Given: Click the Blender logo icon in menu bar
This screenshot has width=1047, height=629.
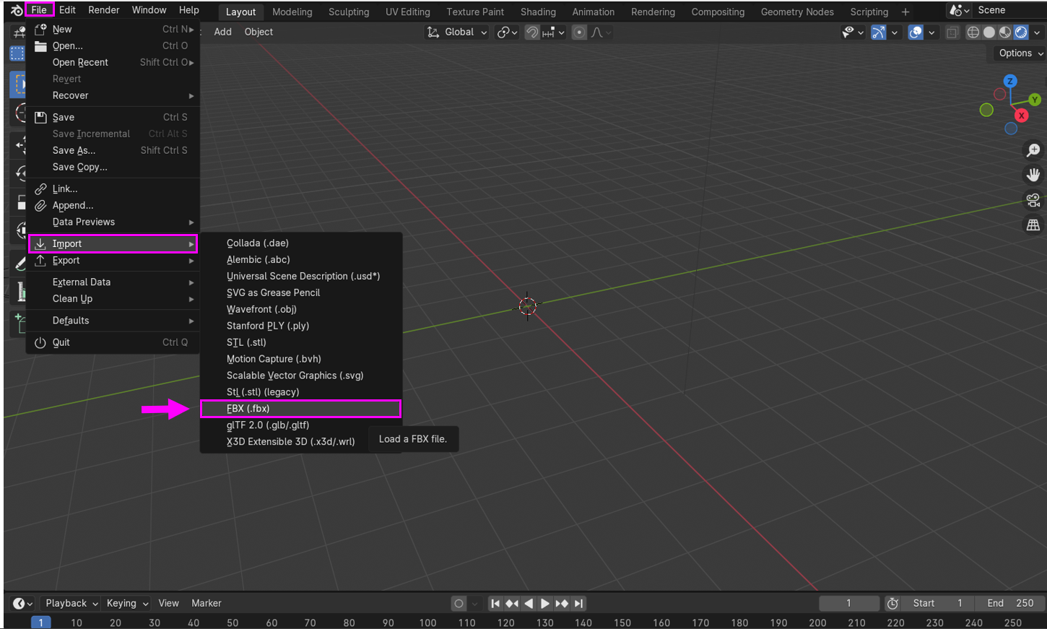Looking at the screenshot, I should tap(17, 10).
